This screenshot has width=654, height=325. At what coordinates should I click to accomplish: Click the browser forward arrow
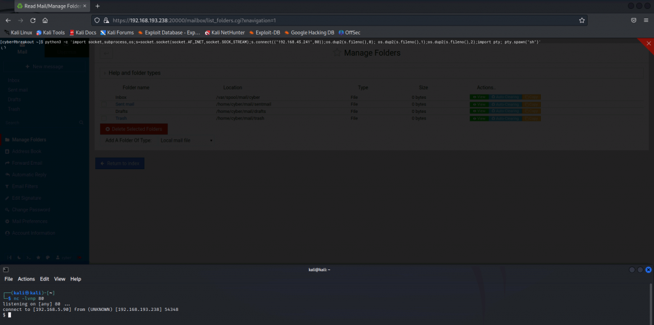(x=20, y=20)
